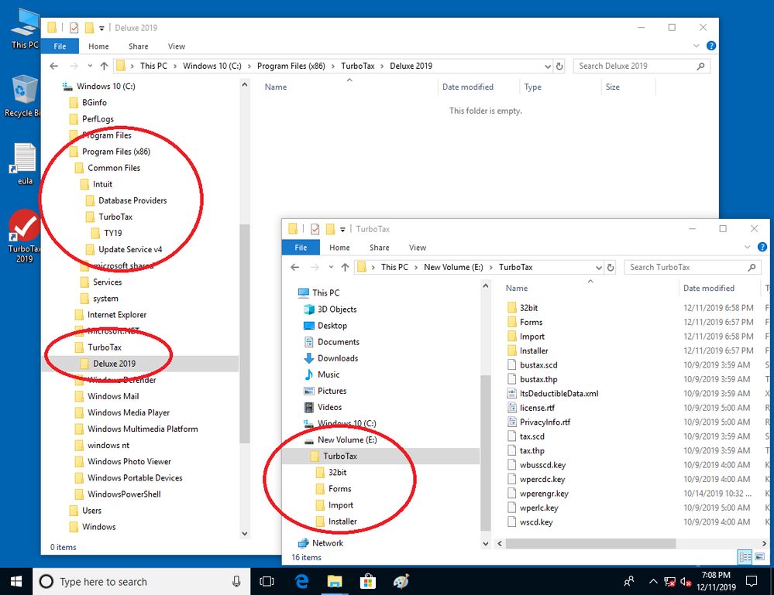Open the Paint taskbar icon
774x595 pixels.
(x=401, y=582)
